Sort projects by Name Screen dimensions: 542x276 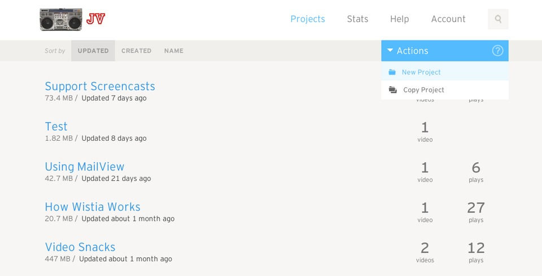[174, 51]
